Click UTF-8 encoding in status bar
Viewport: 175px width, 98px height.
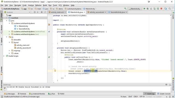pos(142,97)
